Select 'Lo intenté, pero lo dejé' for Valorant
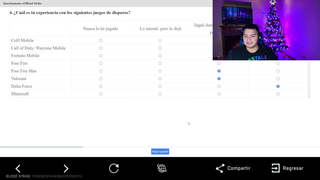320x180 pixels. click(x=160, y=79)
